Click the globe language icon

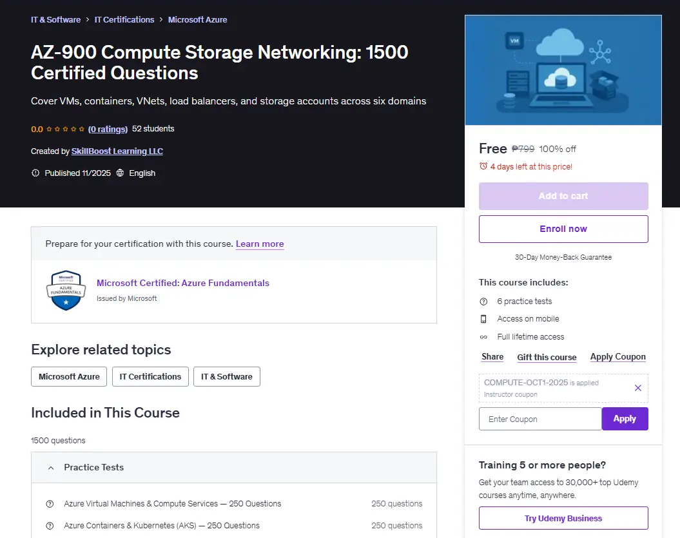[x=120, y=173]
